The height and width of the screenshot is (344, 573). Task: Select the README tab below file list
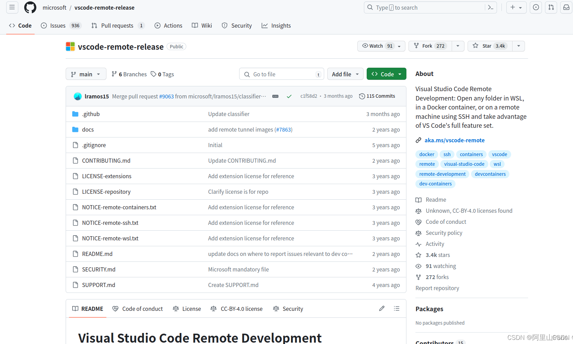88,309
